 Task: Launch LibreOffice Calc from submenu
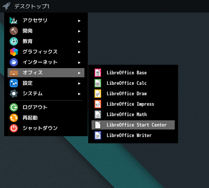(x=133, y=83)
